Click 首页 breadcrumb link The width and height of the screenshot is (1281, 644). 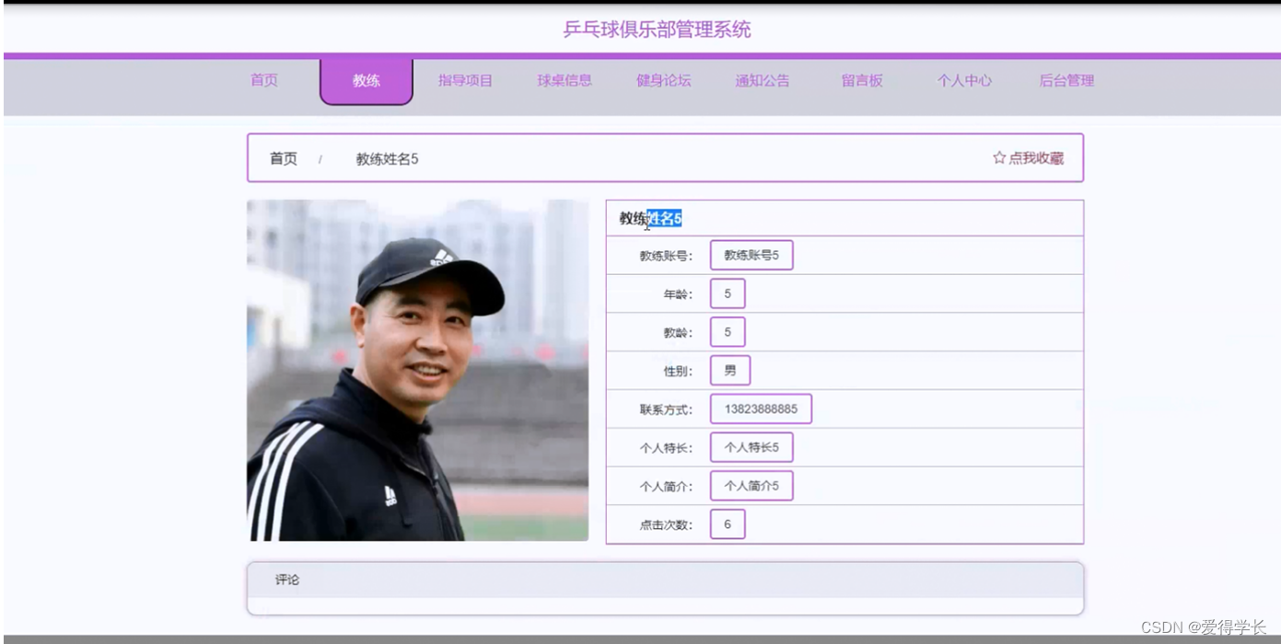point(284,159)
